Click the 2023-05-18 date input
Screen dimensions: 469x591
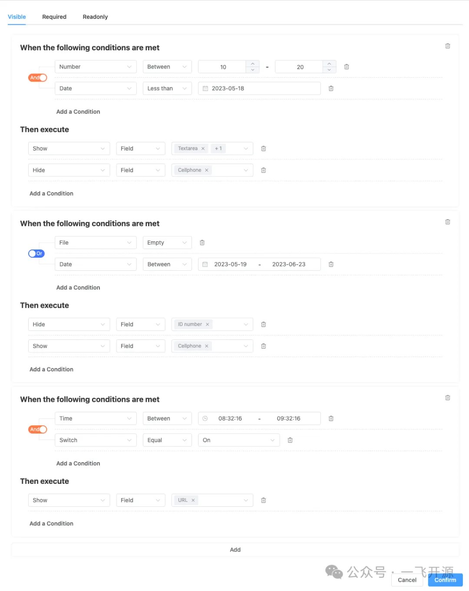[259, 89]
